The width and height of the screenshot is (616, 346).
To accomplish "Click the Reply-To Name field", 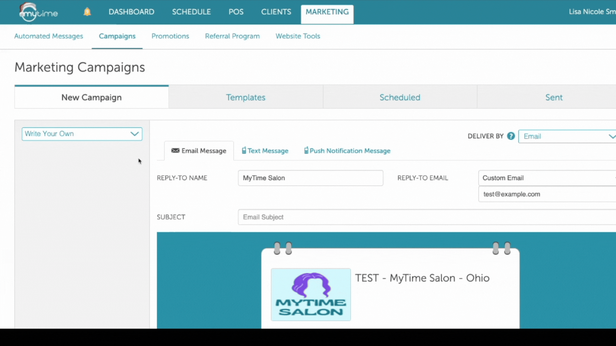I will [x=311, y=178].
